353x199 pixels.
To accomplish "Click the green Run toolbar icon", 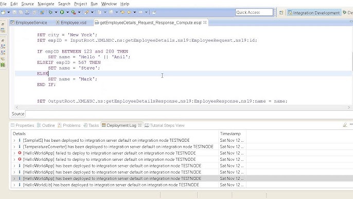I will (62, 12).
